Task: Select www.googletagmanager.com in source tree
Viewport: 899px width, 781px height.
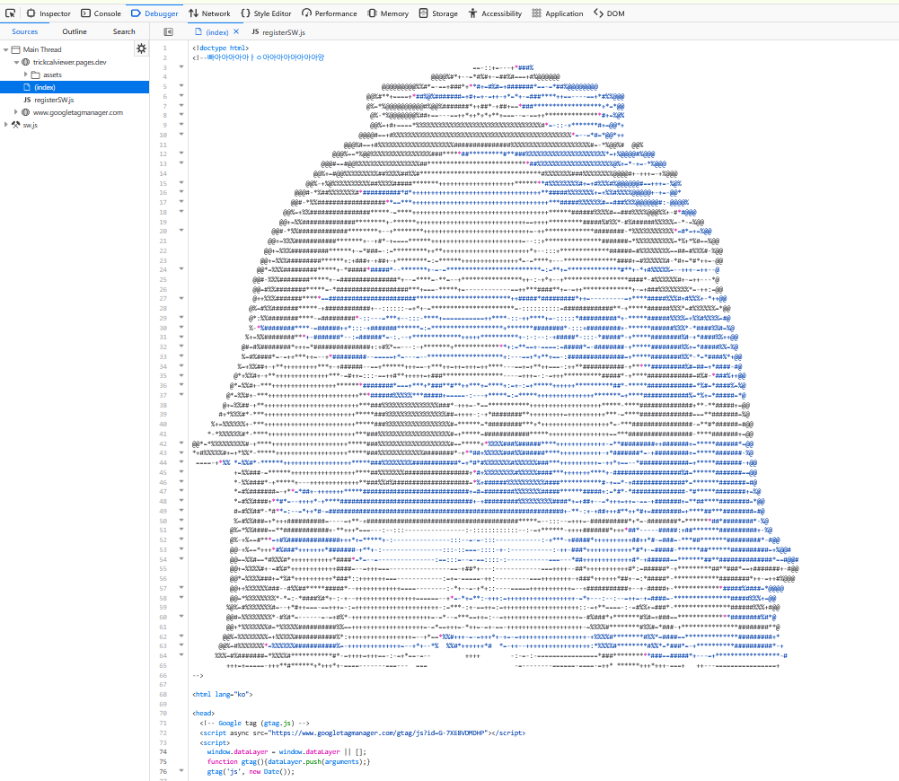Action: (x=77, y=112)
